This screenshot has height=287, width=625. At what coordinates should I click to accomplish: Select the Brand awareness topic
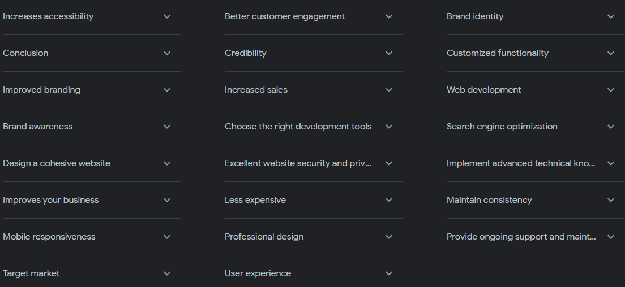(x=38, y=127)
